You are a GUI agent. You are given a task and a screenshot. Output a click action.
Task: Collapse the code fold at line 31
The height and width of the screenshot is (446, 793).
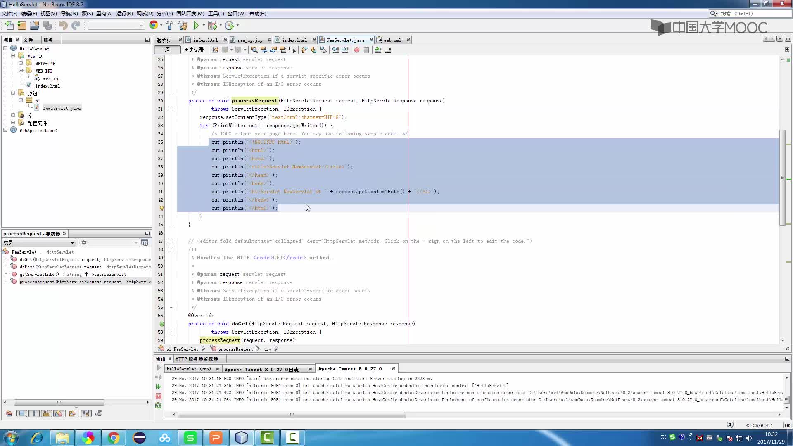[x=170, y=109]
